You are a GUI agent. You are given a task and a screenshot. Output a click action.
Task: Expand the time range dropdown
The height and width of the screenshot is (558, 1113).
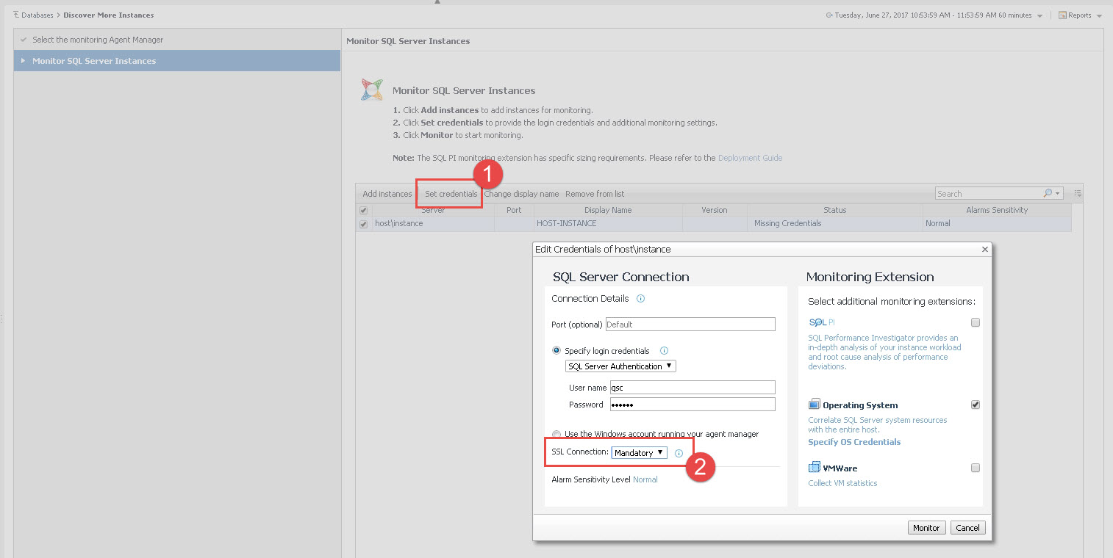point(1039,16)
